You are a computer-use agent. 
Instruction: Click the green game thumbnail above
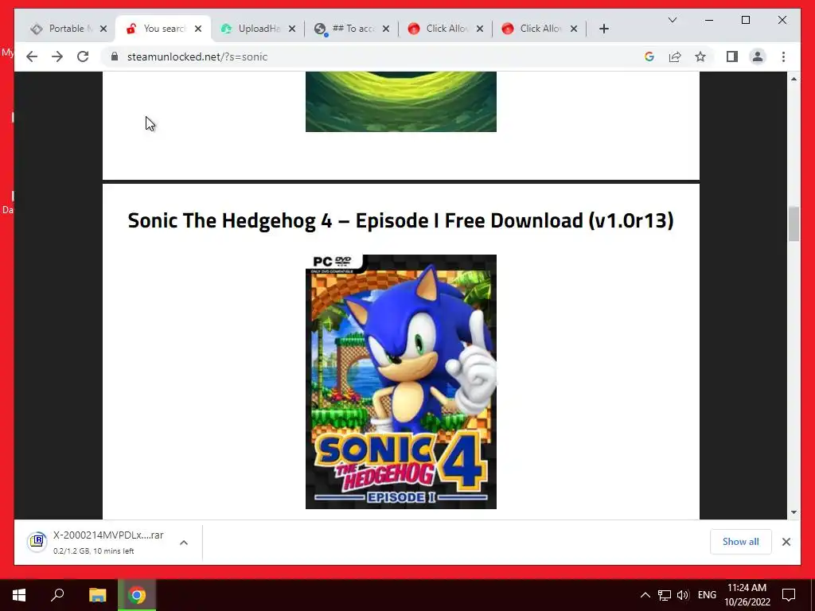pos(401,102)
